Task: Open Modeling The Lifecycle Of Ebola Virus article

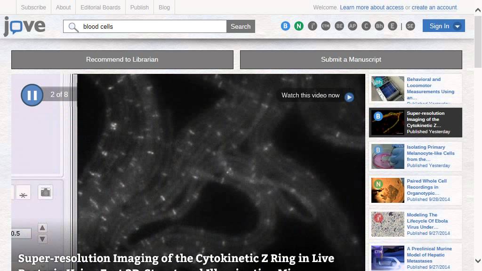Action: pyautogui.click(x=427, y=221)
